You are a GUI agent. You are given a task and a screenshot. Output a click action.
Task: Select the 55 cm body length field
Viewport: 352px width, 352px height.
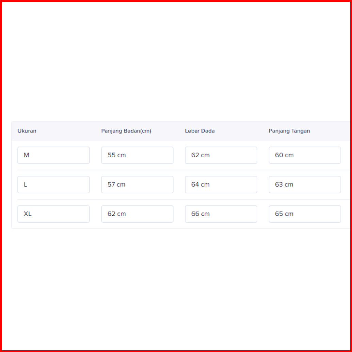click(x=137, y=155)
